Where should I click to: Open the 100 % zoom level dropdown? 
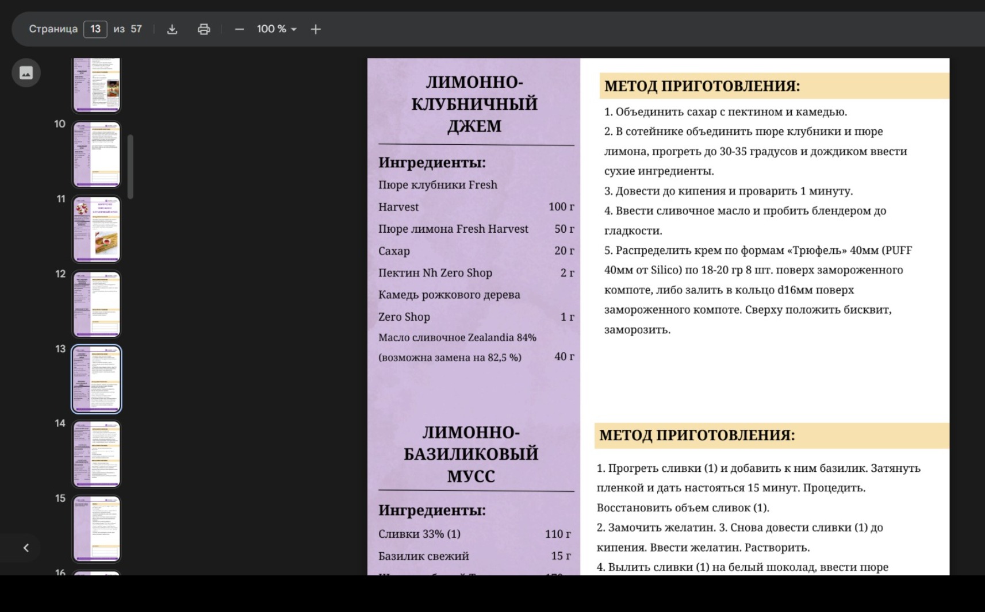tap(277, 29)
